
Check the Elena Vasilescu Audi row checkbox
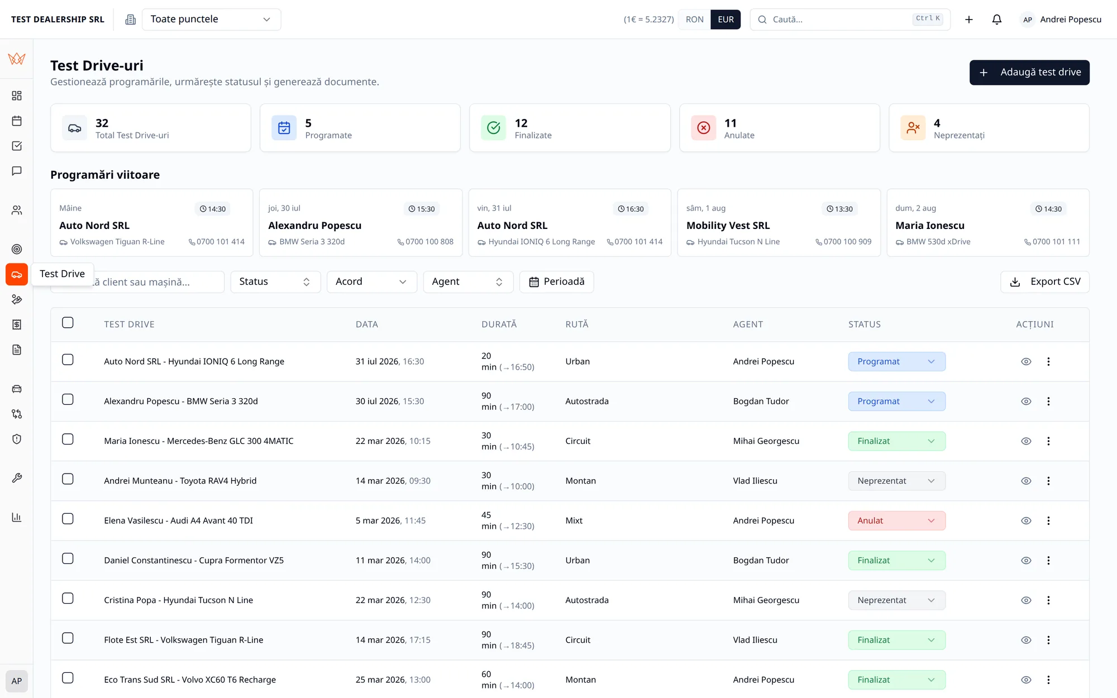(68, 519)
